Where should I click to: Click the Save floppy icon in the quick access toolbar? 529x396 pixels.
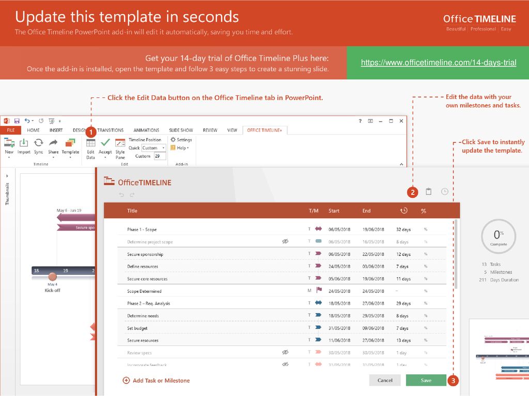(x=17, y=121)
